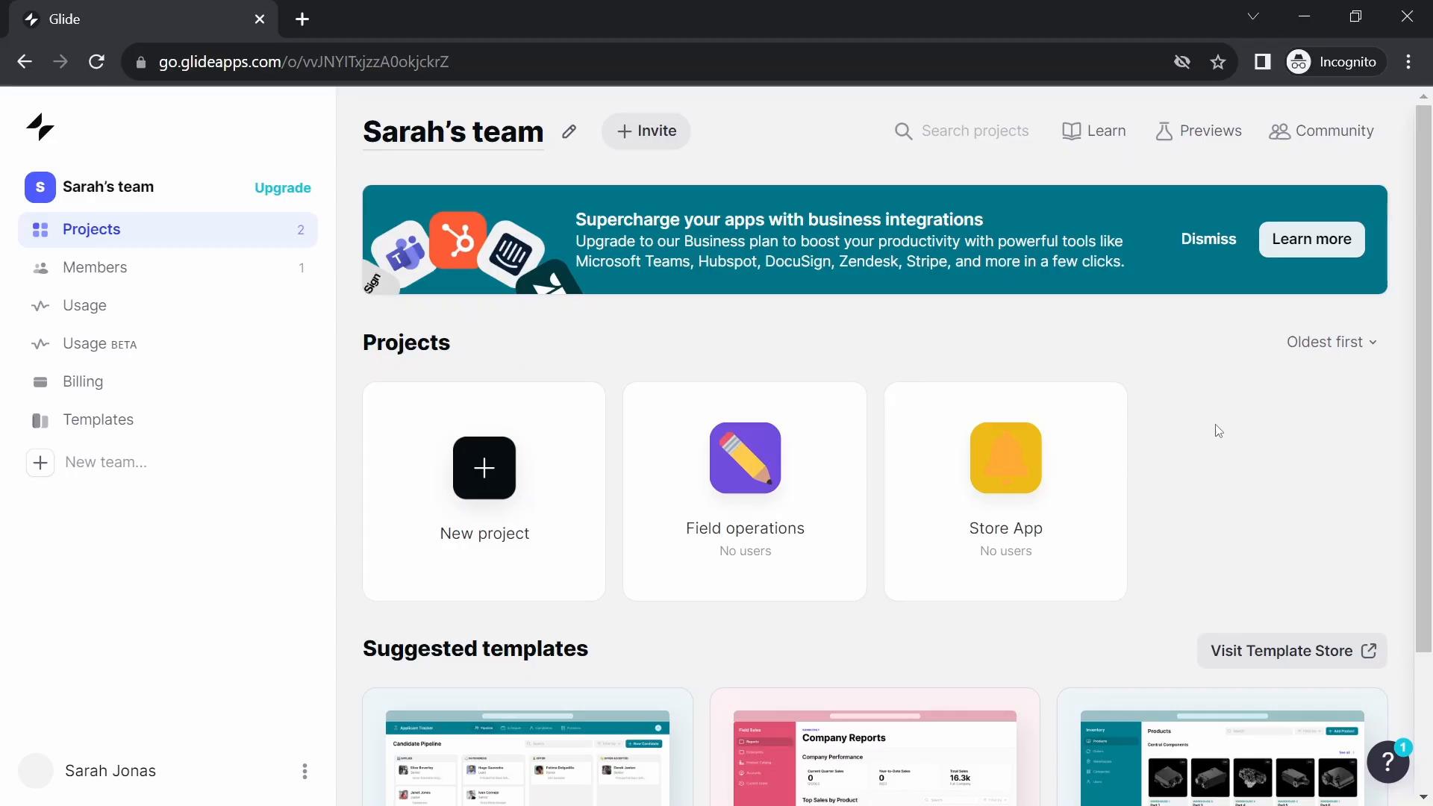Open Sarah Jonas user menu
The height and width of the screenshot is (806, 1433).
pyautogui.click(x=304, y=771)
